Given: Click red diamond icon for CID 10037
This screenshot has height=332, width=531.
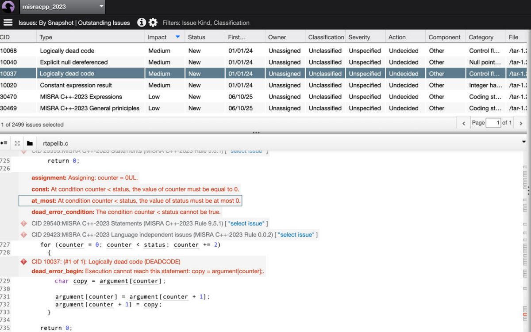Looking at the screenshot, I should [24, 262].
